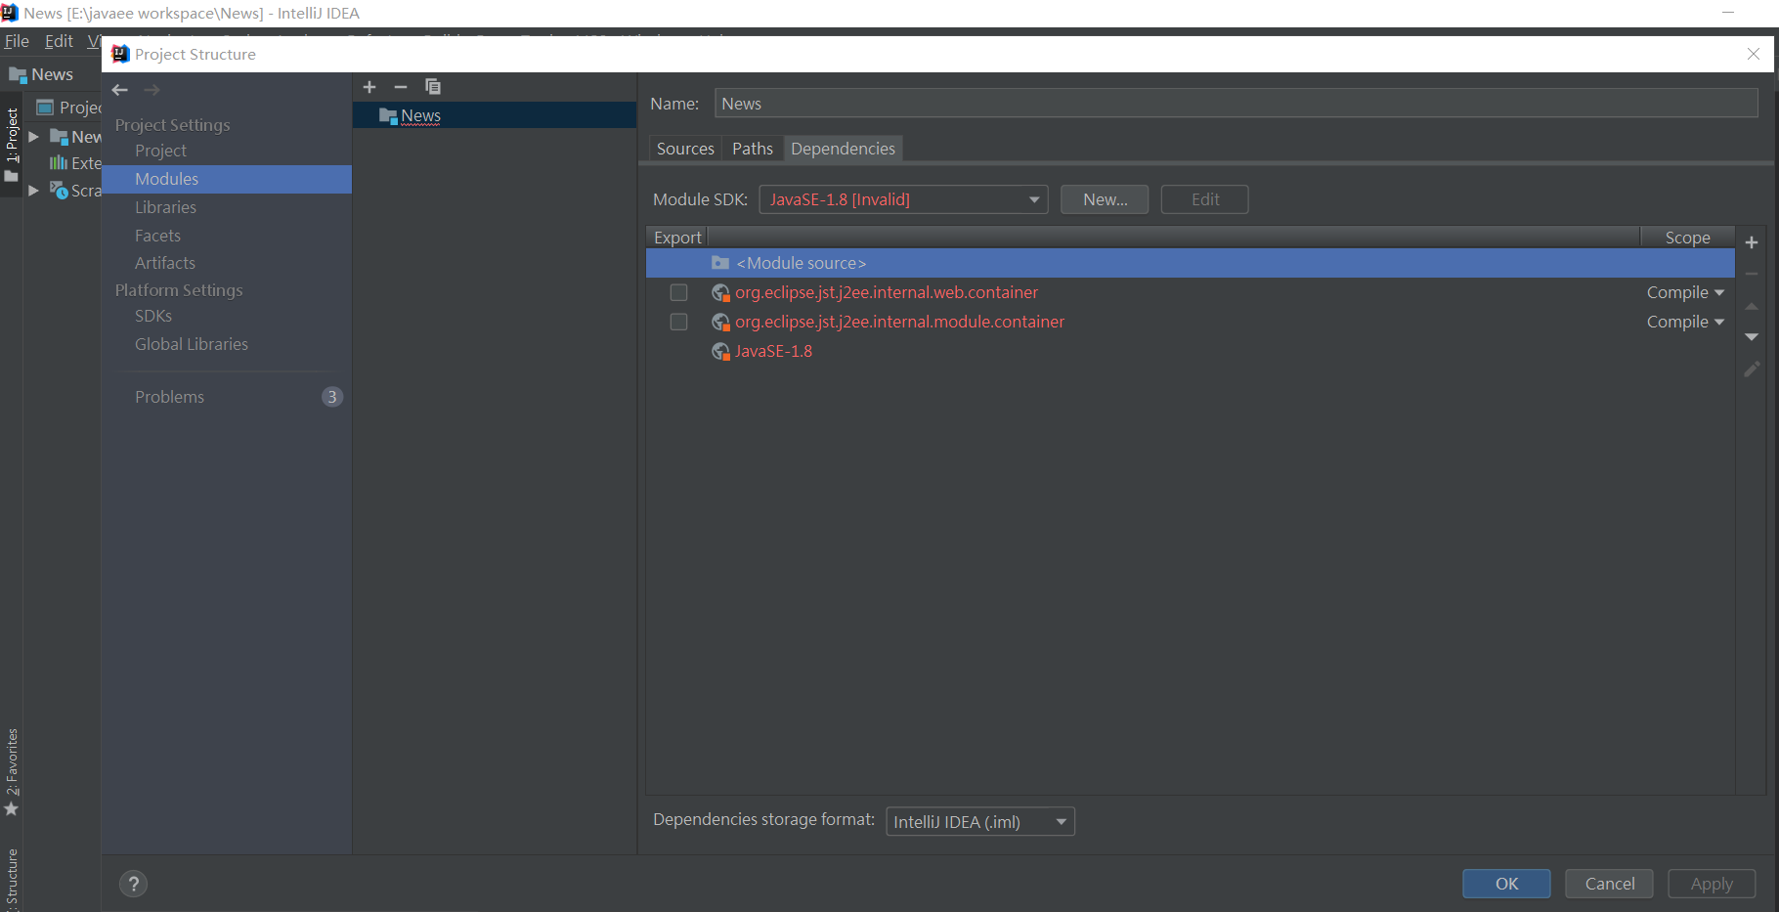Screen dimensions: 1779x912
Task: Add a new module with plus icon
Action: point(369,87)
